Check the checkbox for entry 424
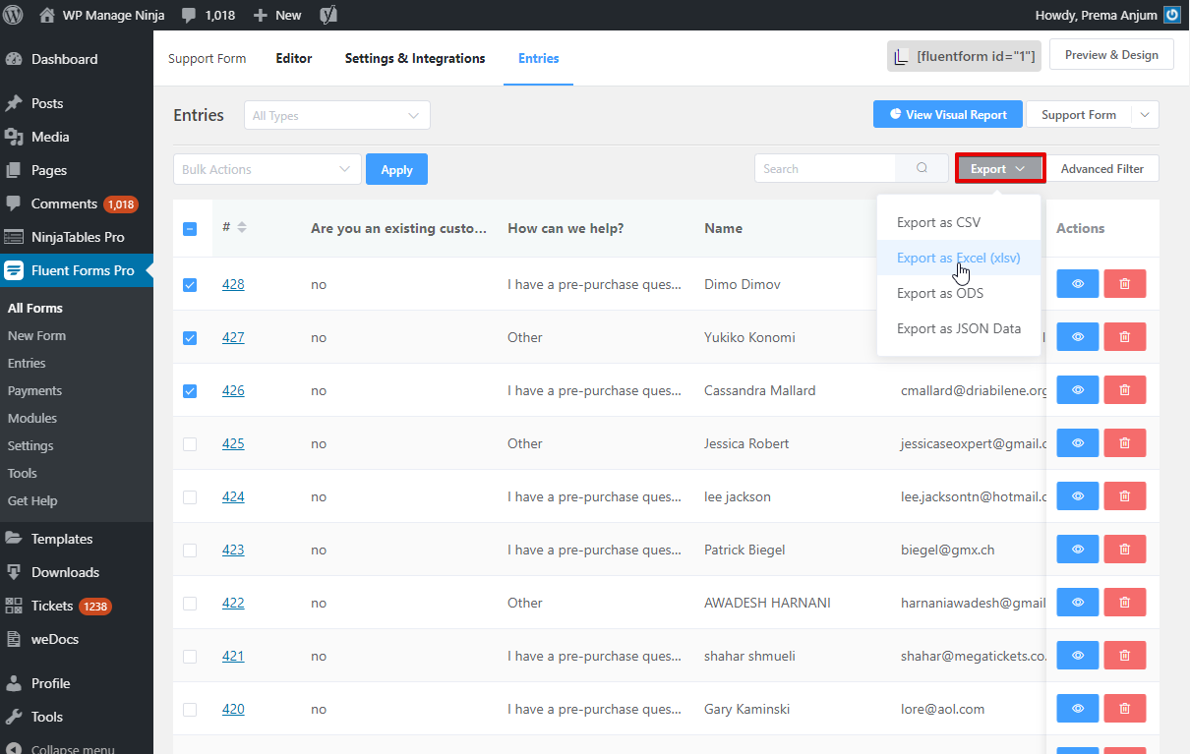Viewport: 1190px width, 754px height. 190,497
